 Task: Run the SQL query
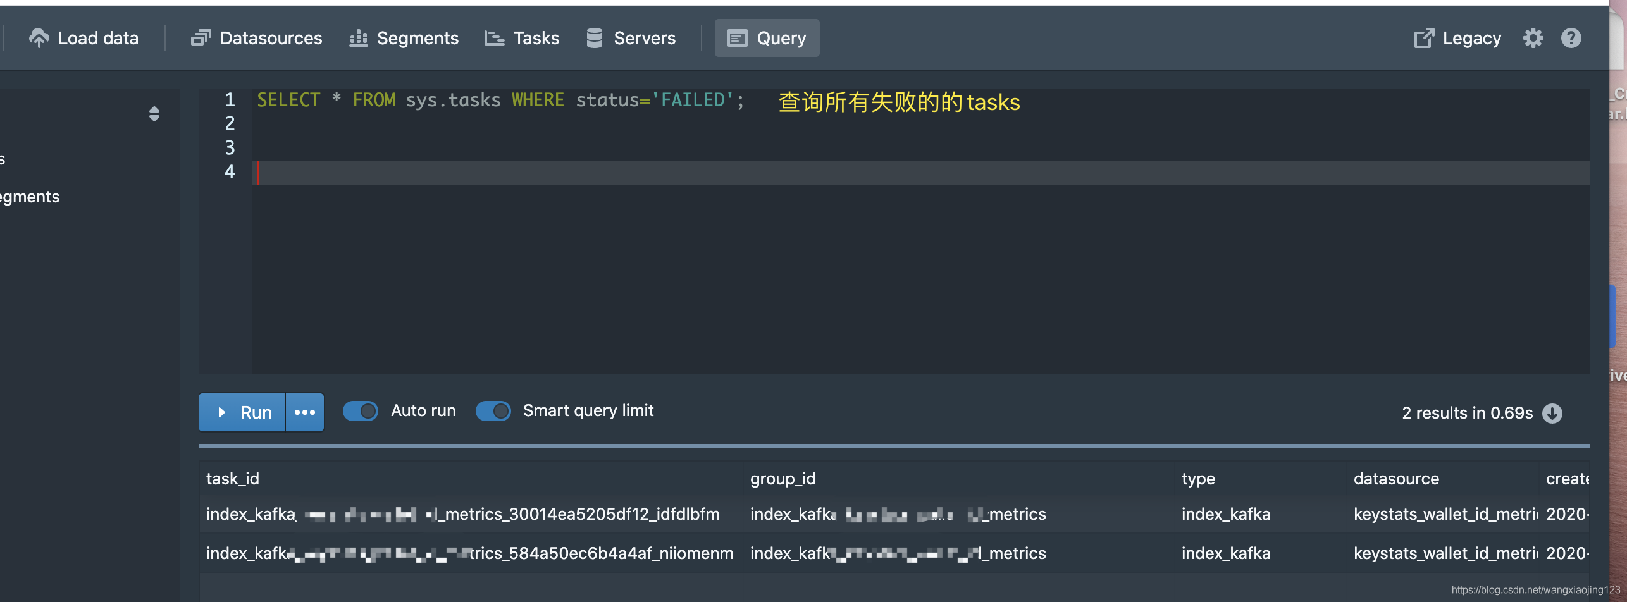pyautogui.click(x=242, y=412)
